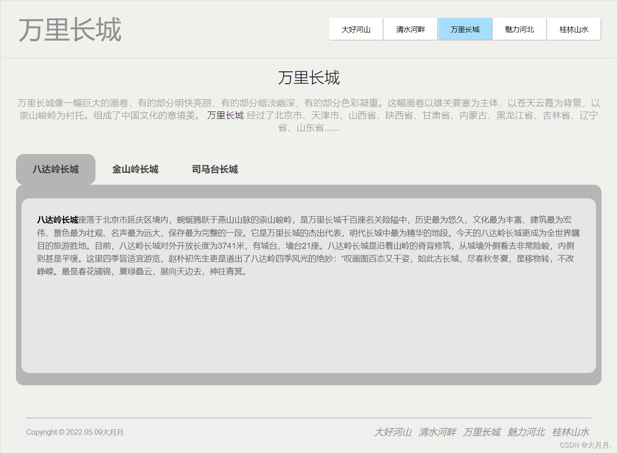Follow the footer link 魅力河北
The width and height of the screenshot is (618, 453).
[526, 432]
